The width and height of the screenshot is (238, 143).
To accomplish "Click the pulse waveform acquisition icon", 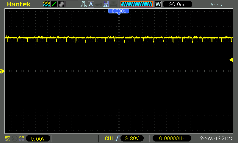I will coord(83,4).
